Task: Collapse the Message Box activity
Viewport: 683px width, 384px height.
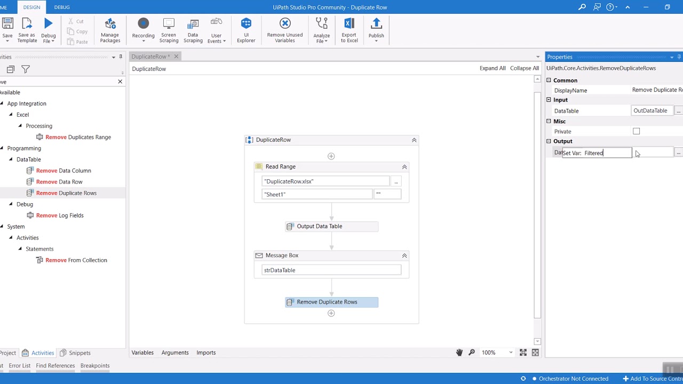Action: click(404, 255)
